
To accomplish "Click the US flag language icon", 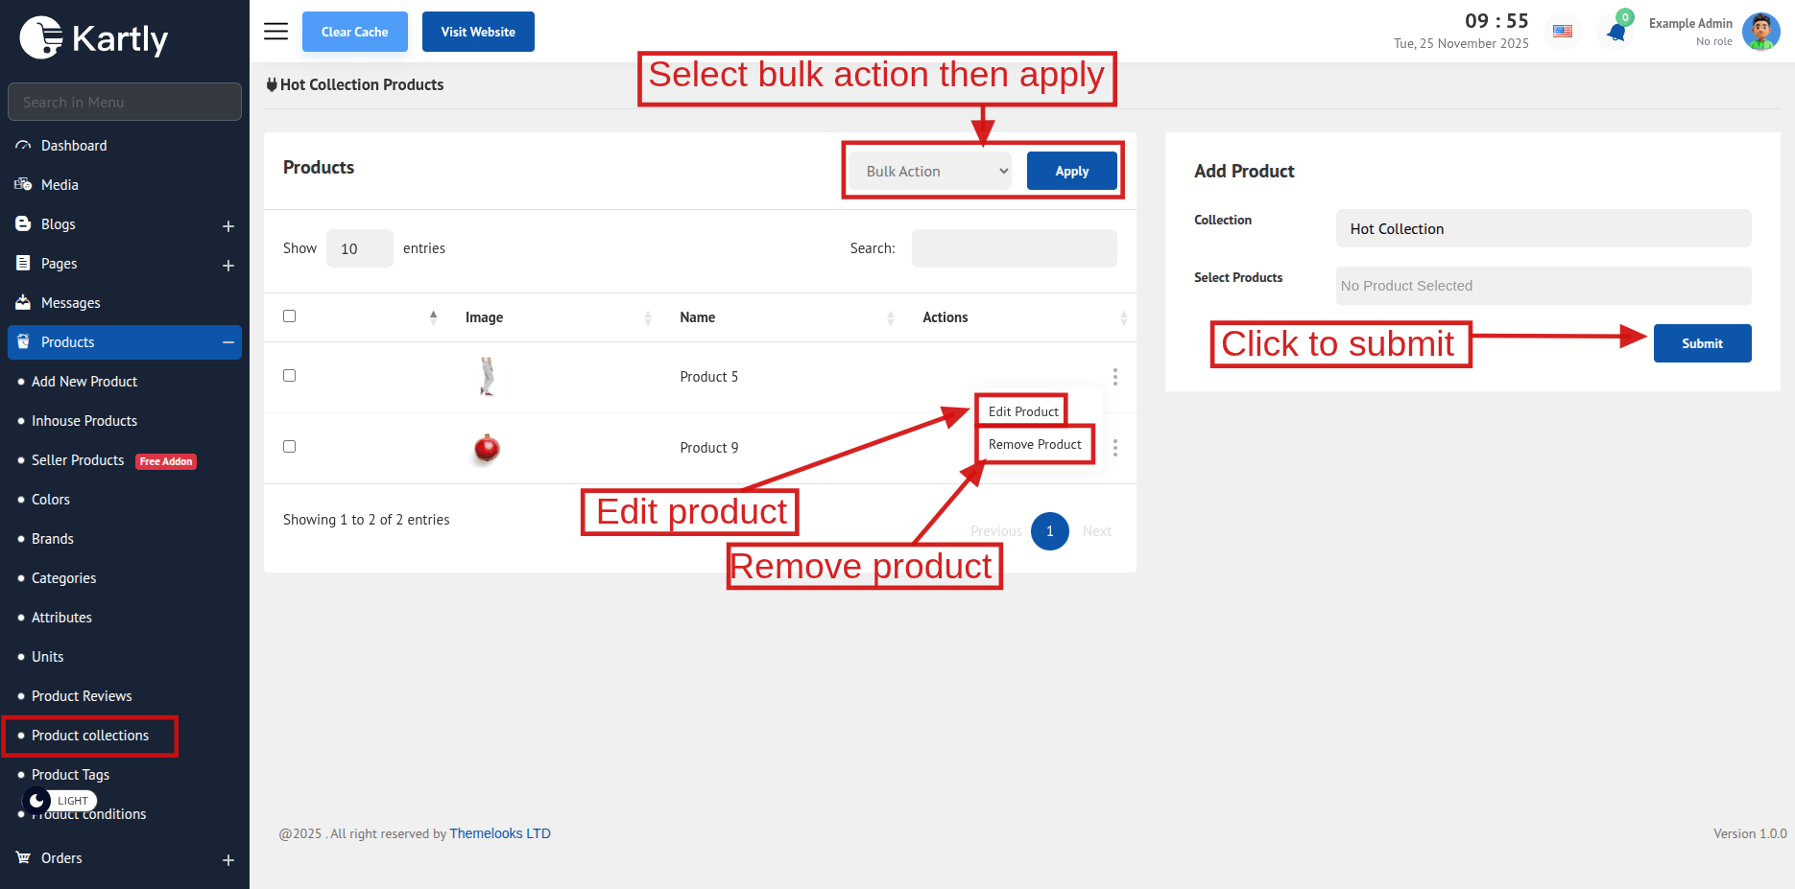I will click(1563, 32).
